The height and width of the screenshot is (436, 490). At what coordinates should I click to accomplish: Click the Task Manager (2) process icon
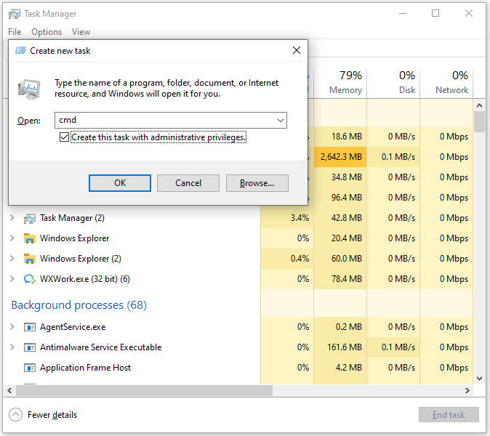point(30,218)
